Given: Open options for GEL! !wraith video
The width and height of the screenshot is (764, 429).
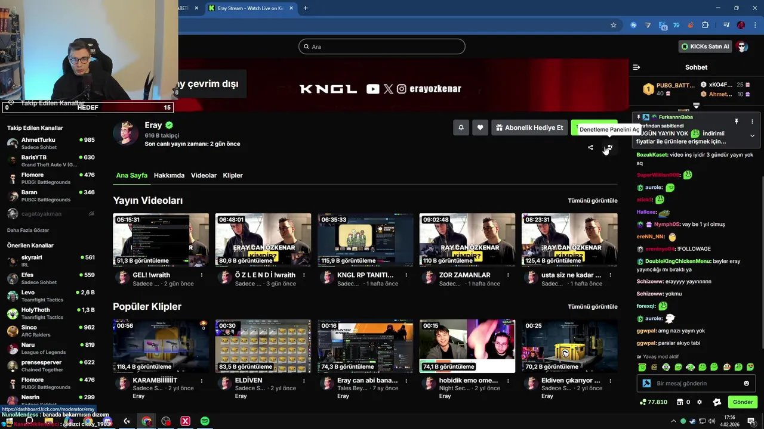Looking at the screenshot, I should point(202,275).
